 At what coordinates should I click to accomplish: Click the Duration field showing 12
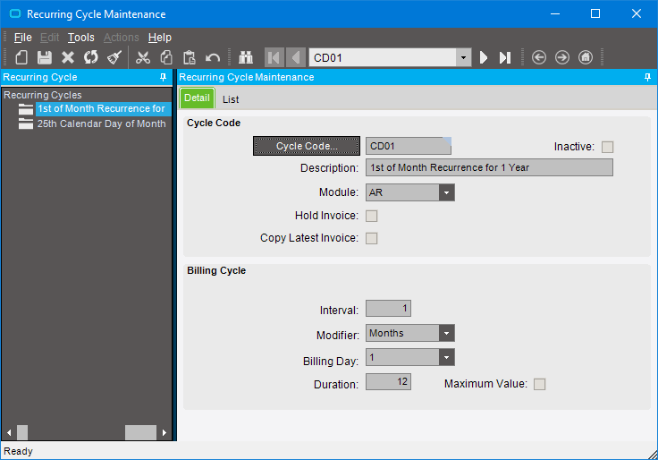388,381
